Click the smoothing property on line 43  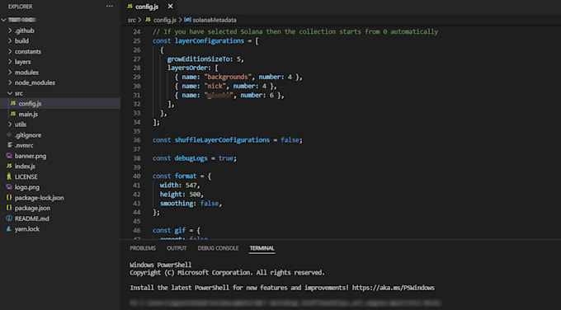point(177,204)
